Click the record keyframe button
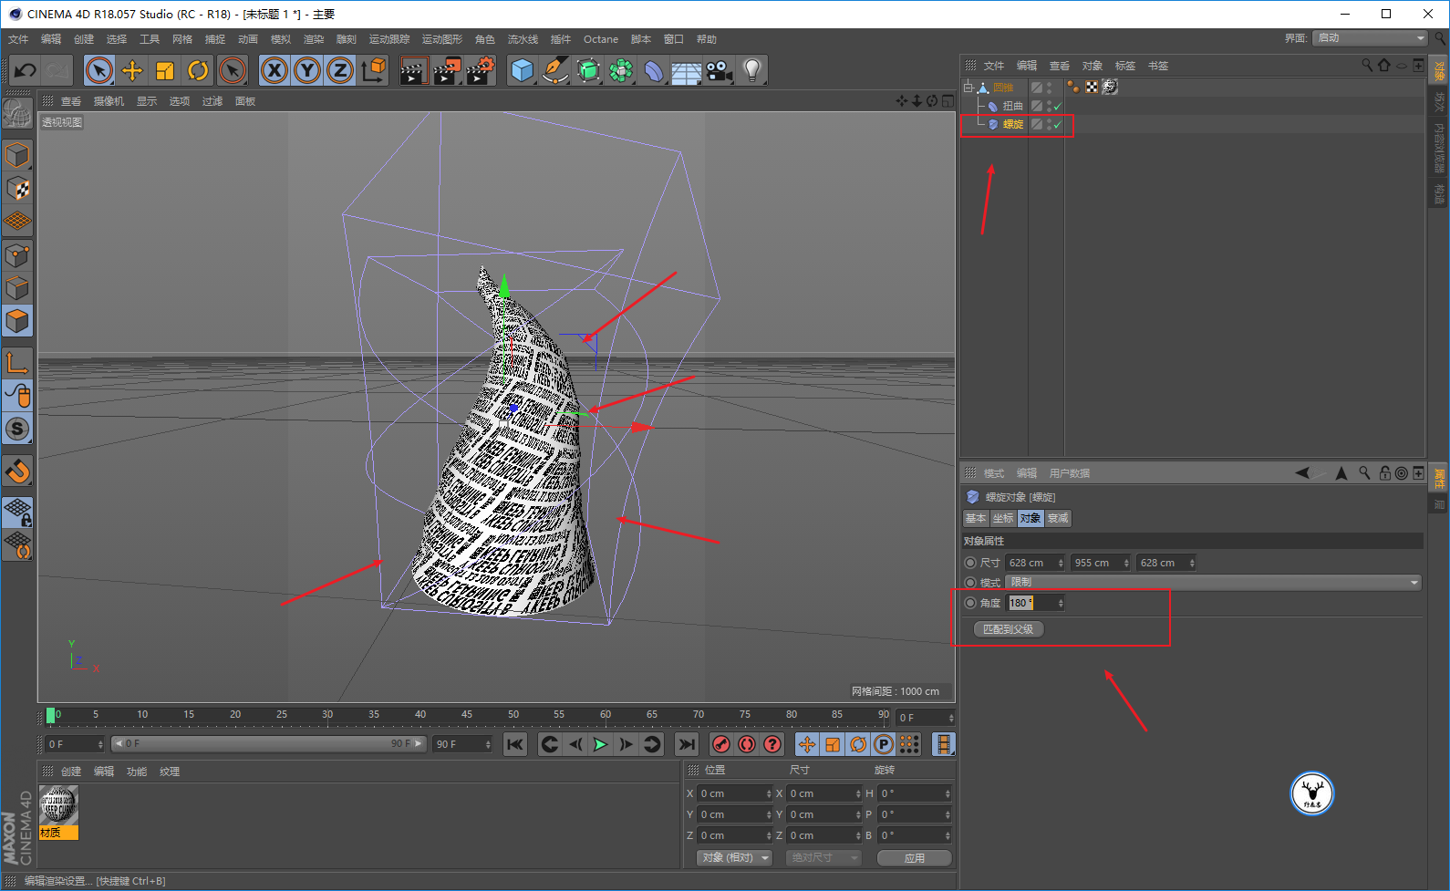Viewport: 1450px width, 891px height. [720, 744]
